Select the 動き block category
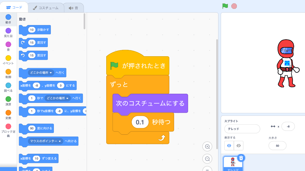 pos(8,19)
